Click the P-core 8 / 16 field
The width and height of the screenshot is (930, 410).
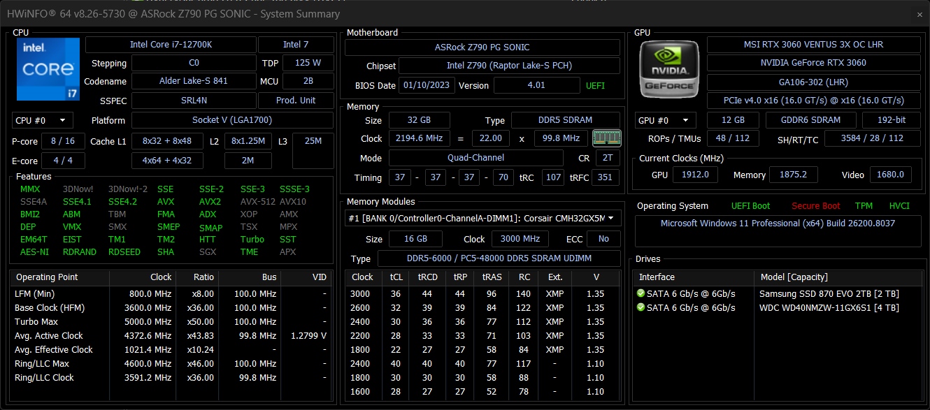[x=63, y=141]
